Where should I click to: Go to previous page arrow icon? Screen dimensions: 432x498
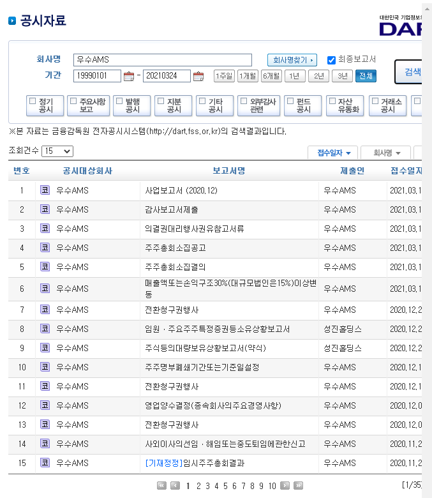point(175,486)
